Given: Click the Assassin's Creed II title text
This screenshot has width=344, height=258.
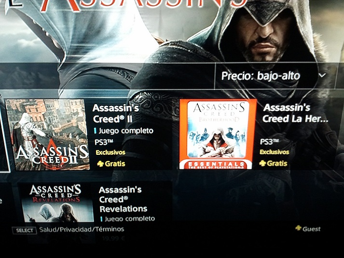Looking at the screenshot, I should tap(116, 113).
